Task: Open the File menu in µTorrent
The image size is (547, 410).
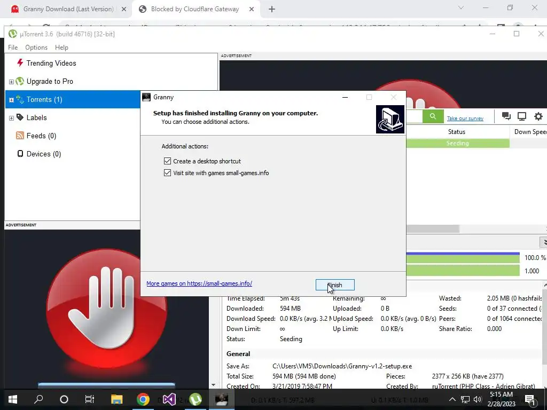Action: [13, 48]
